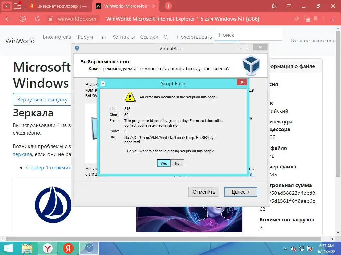341x255 pixels.
Task: Click the VirtualBox cube icon in installer title bar
Action: pyautogui.click(x=77, y=48)
